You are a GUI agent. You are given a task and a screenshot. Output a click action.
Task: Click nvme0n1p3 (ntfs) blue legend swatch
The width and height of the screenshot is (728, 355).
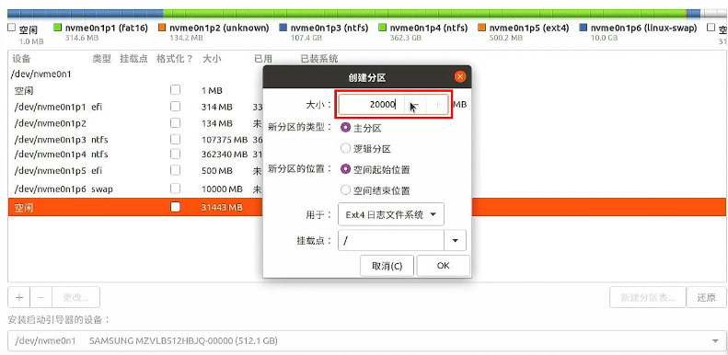[x=283, y=28]
